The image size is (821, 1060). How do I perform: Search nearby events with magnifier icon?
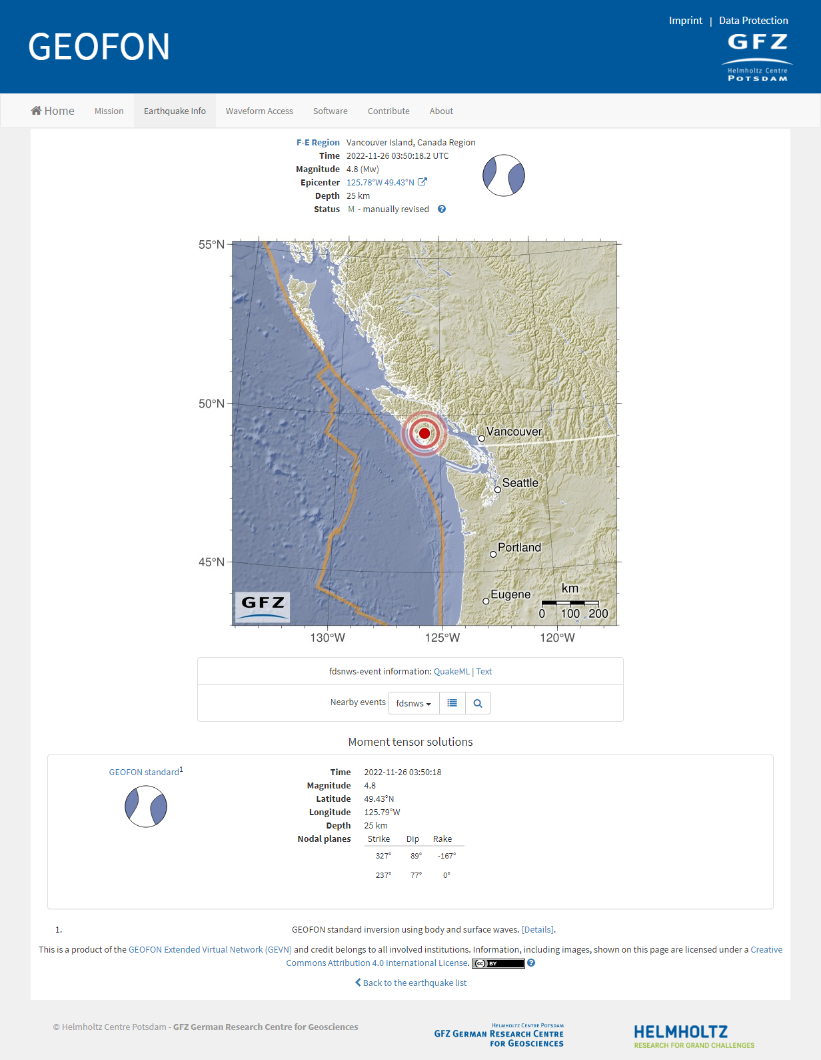coord(478,703)
